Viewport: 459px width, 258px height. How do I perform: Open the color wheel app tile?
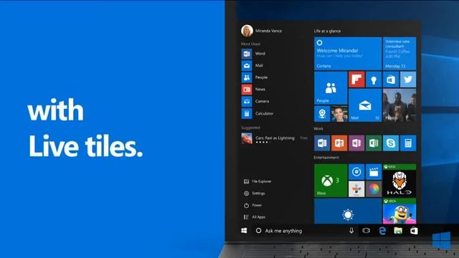[x=374, y=189]
